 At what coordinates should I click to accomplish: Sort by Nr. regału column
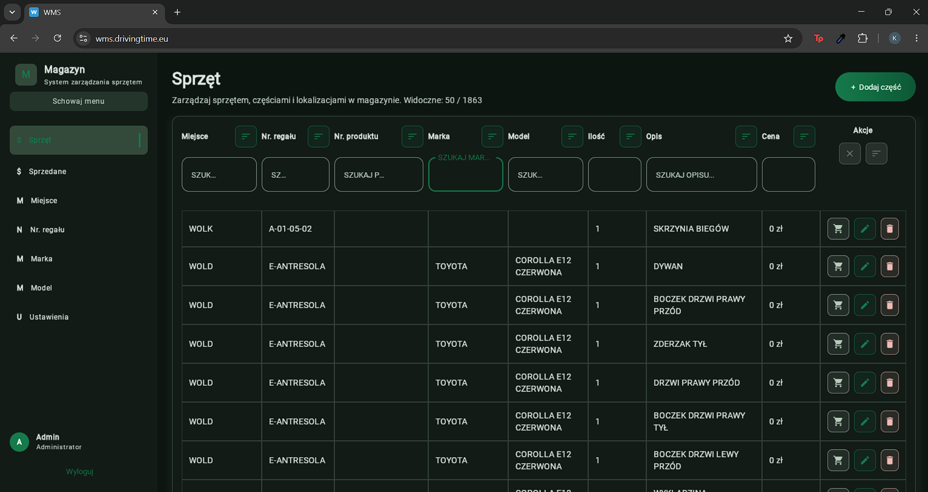318,137
